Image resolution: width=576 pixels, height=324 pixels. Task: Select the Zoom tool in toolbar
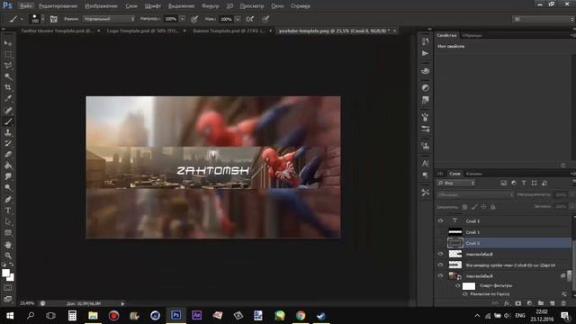pyautogui.click(x=8, y=256)
